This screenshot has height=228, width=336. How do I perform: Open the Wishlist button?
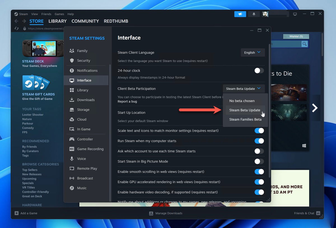point(296,36)
